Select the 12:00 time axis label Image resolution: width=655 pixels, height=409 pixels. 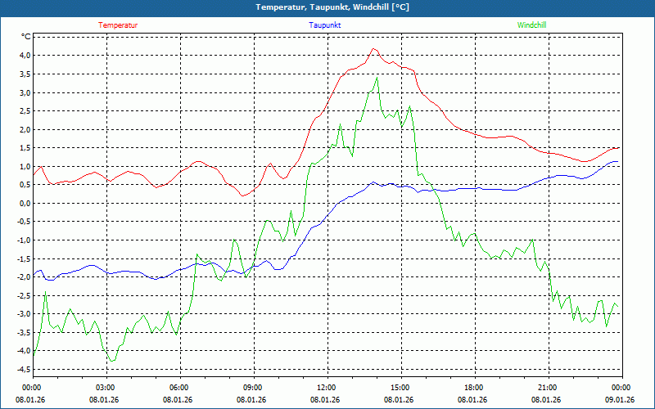click(326, 388)
